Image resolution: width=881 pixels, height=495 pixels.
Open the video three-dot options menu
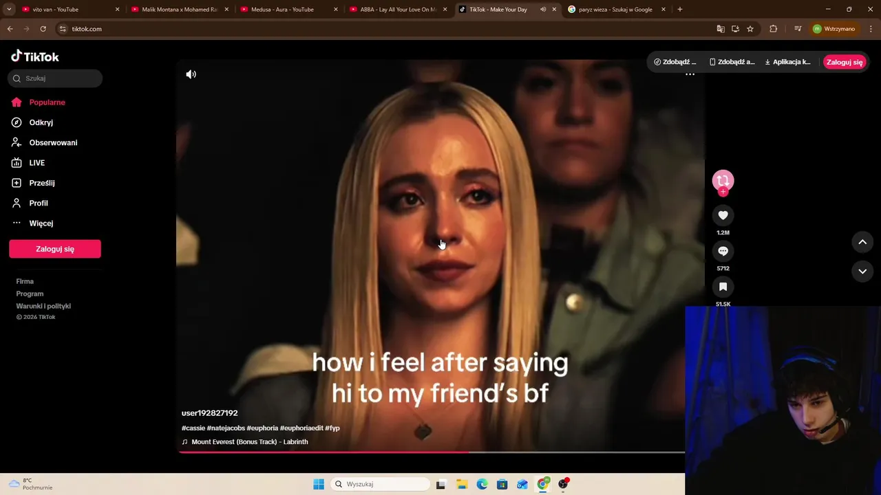[690, 74]
